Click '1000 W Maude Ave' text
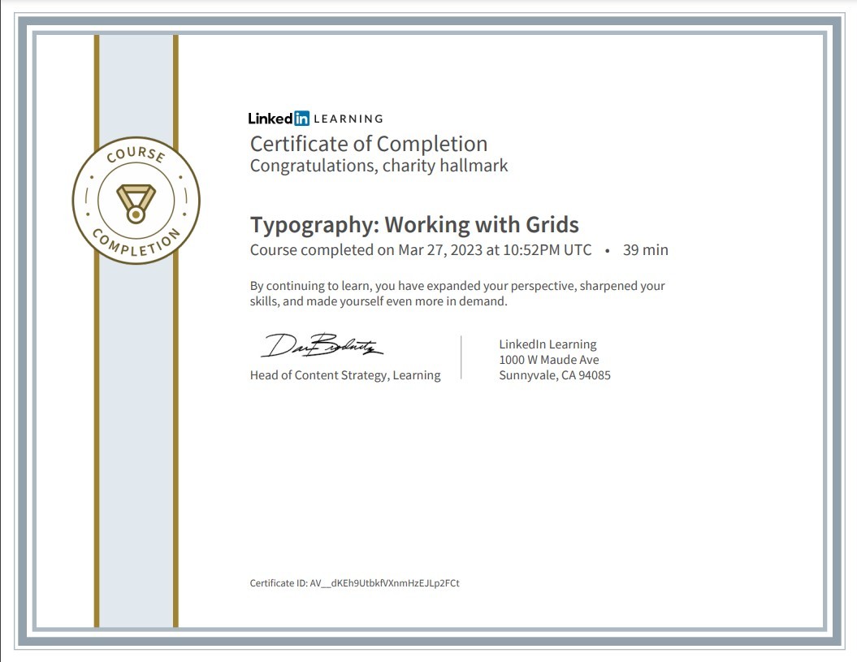The height and width of the screenshot is (662, 857). (x=549, y=360)
